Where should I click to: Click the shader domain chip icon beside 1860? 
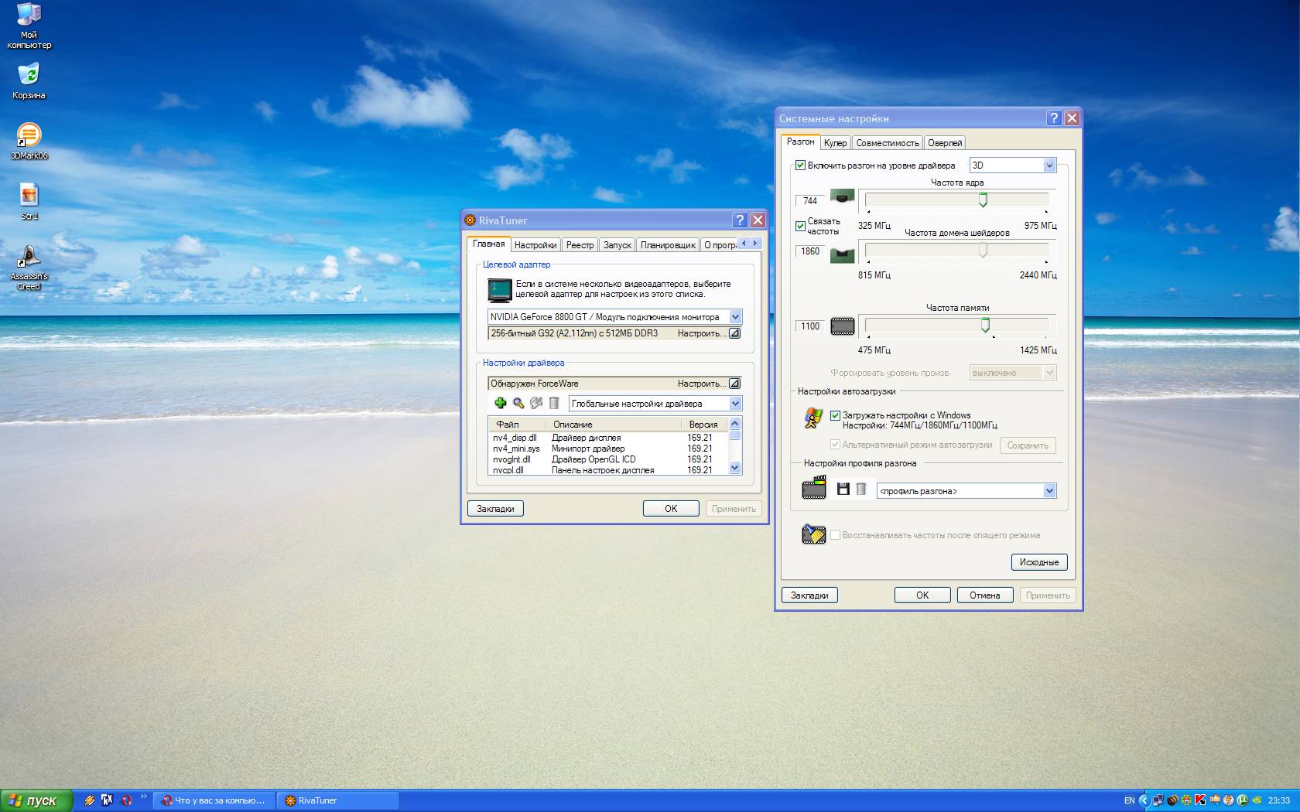pyautogui.click(x=842, y=254)
